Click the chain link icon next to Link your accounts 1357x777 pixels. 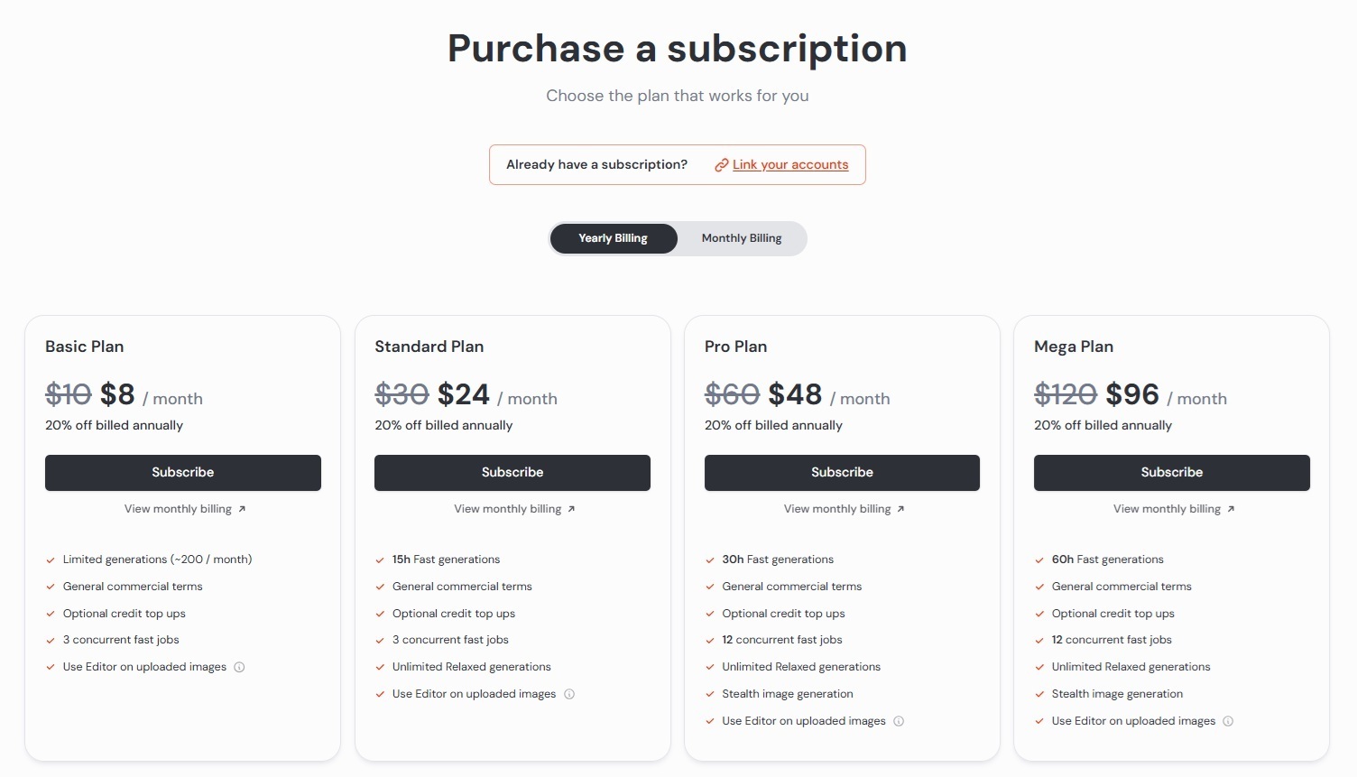point(721,165)
